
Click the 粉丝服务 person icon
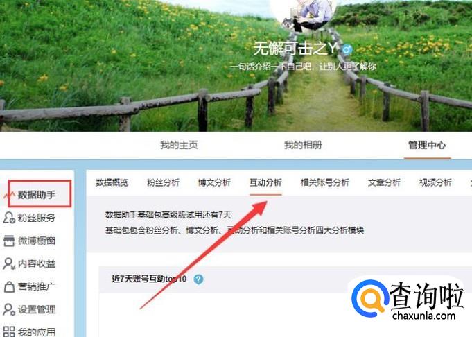pos(9,218)
